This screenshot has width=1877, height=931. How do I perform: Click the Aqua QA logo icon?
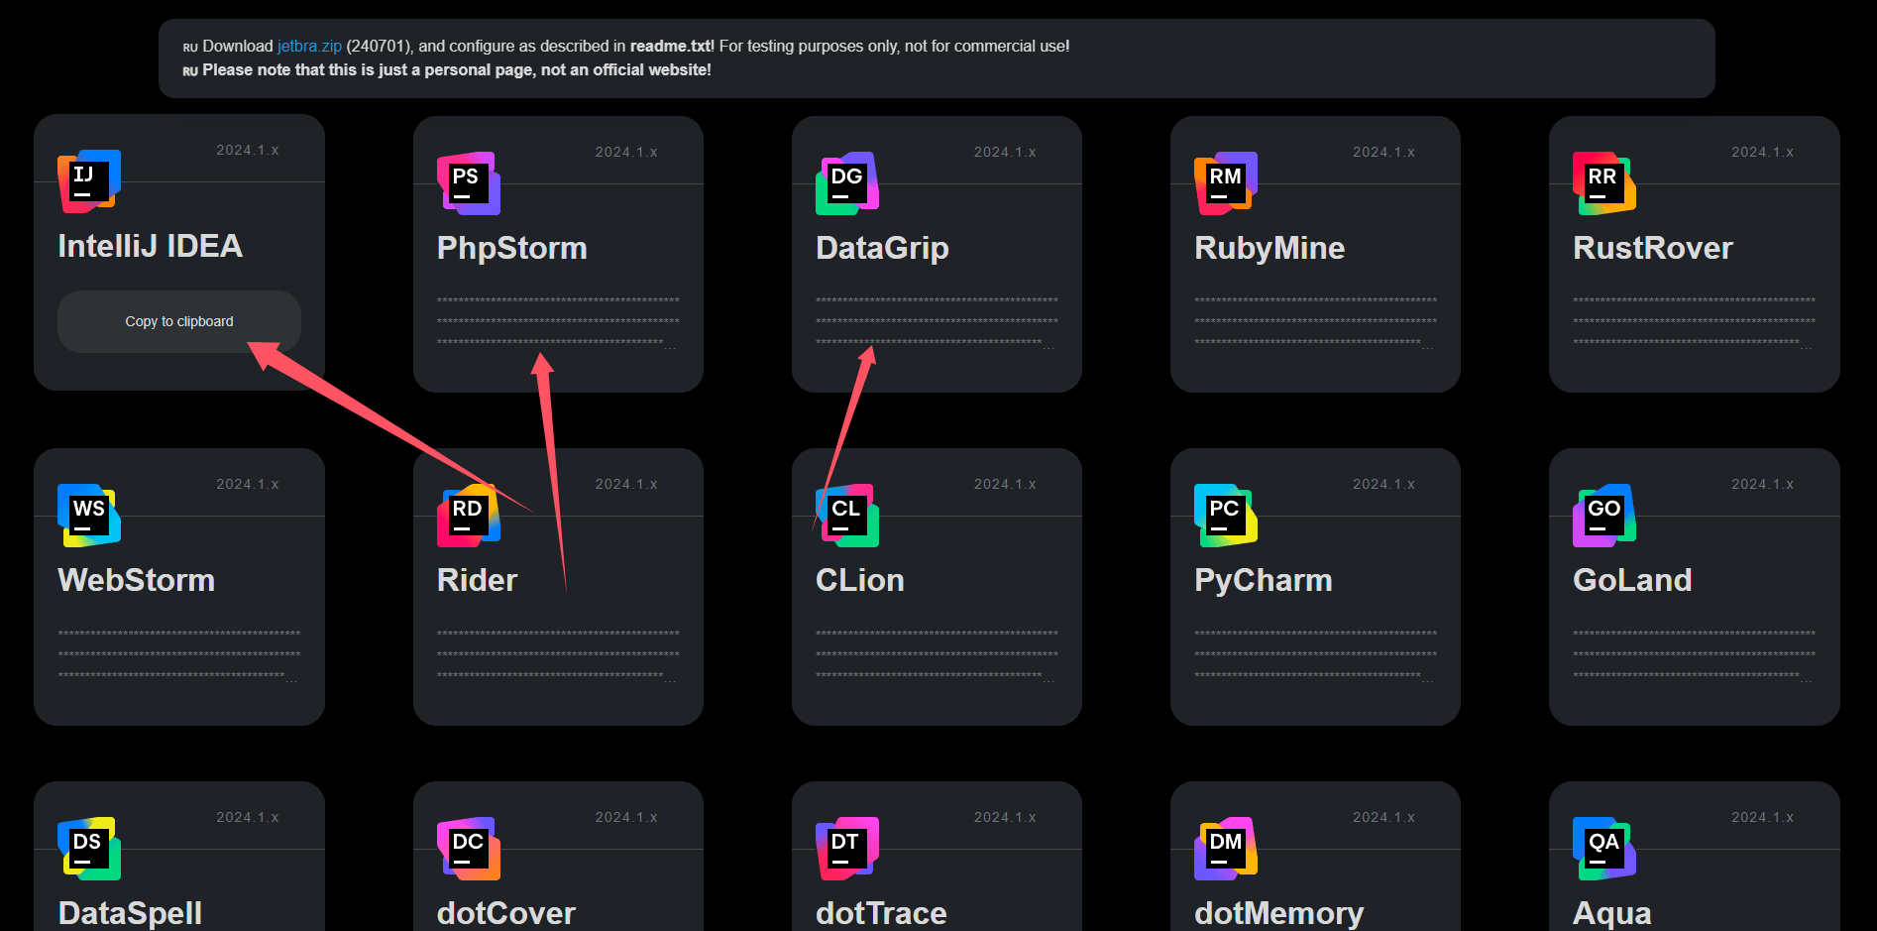pyautogui.click(x=1604, y=849)
